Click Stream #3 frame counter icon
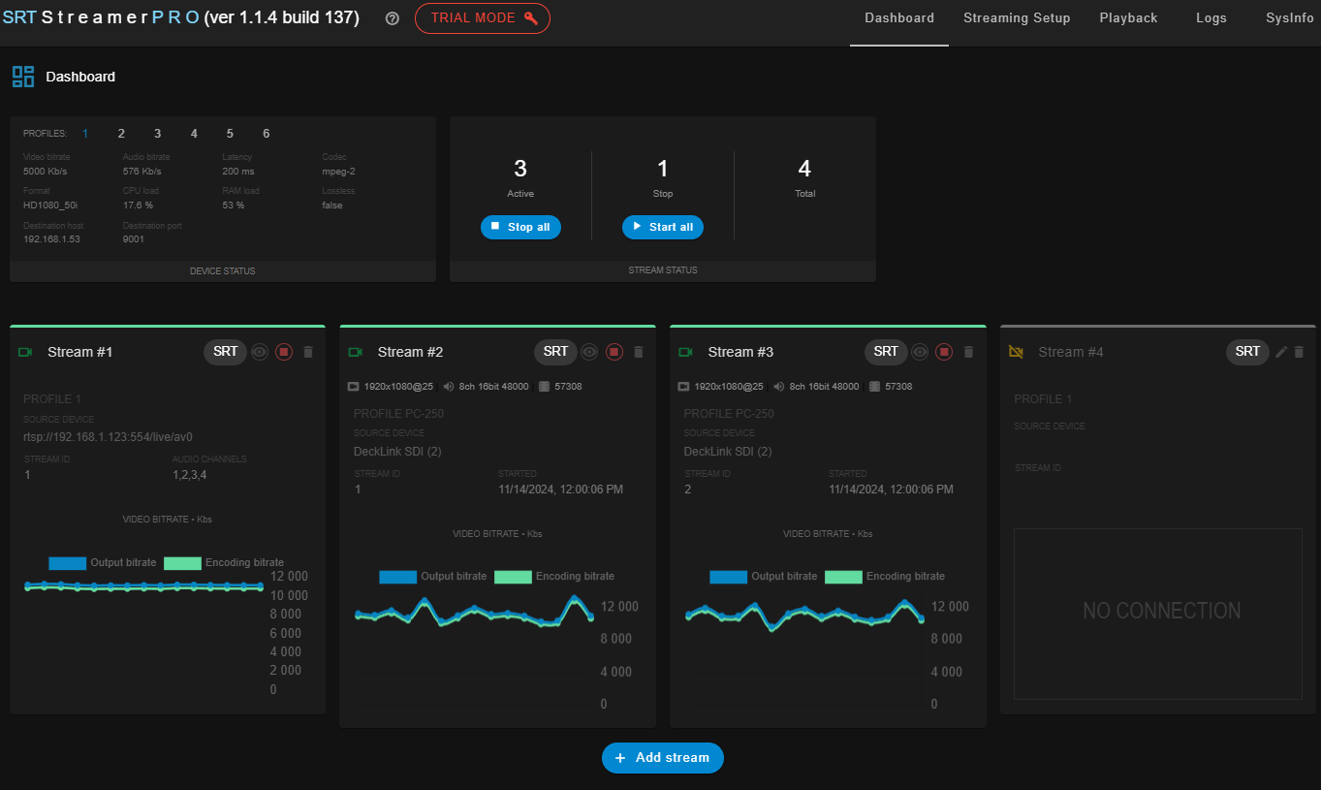The height and width of the screenshot is (790, 1321). click(874, 387)
